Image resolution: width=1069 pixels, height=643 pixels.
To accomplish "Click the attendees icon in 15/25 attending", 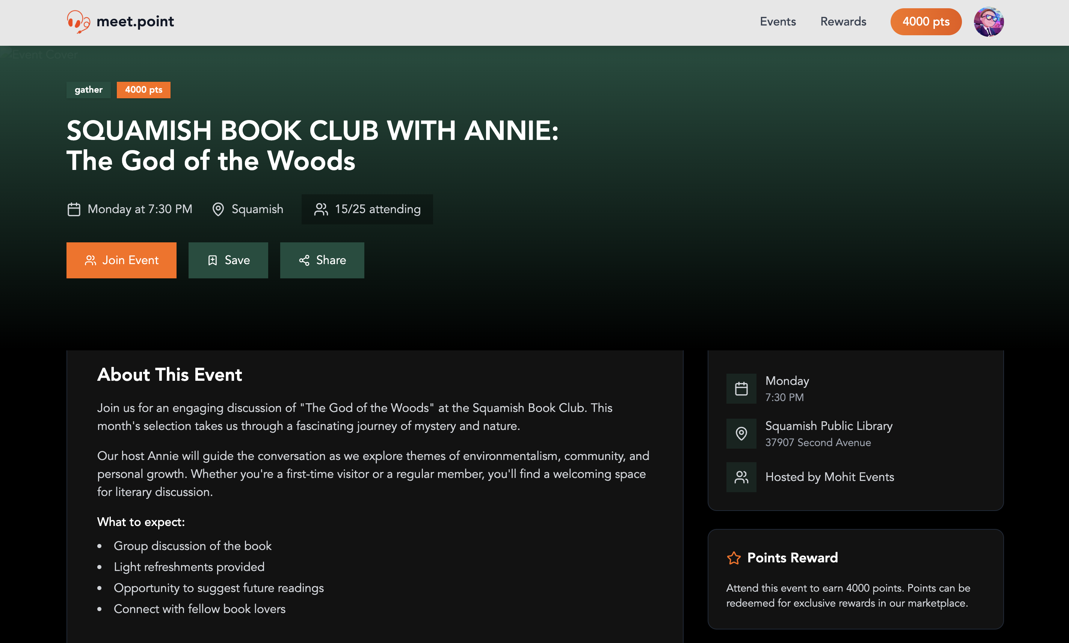I will pos(321,209).
